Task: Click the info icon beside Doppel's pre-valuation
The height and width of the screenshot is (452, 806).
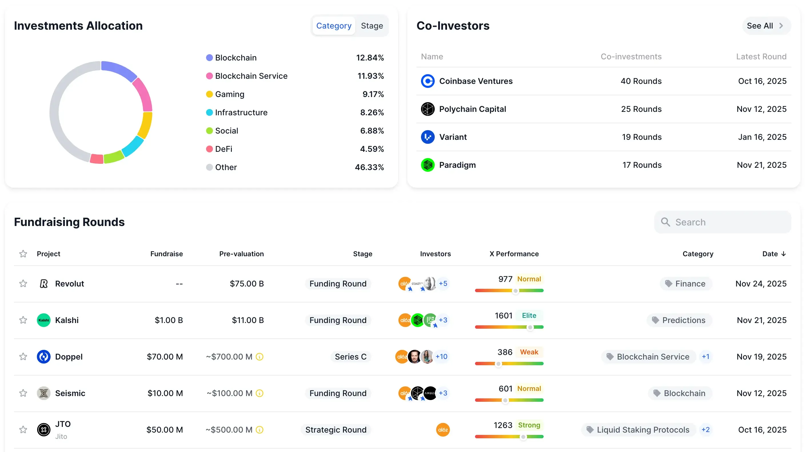Action: pyautogui.click(x=260, y=356)
